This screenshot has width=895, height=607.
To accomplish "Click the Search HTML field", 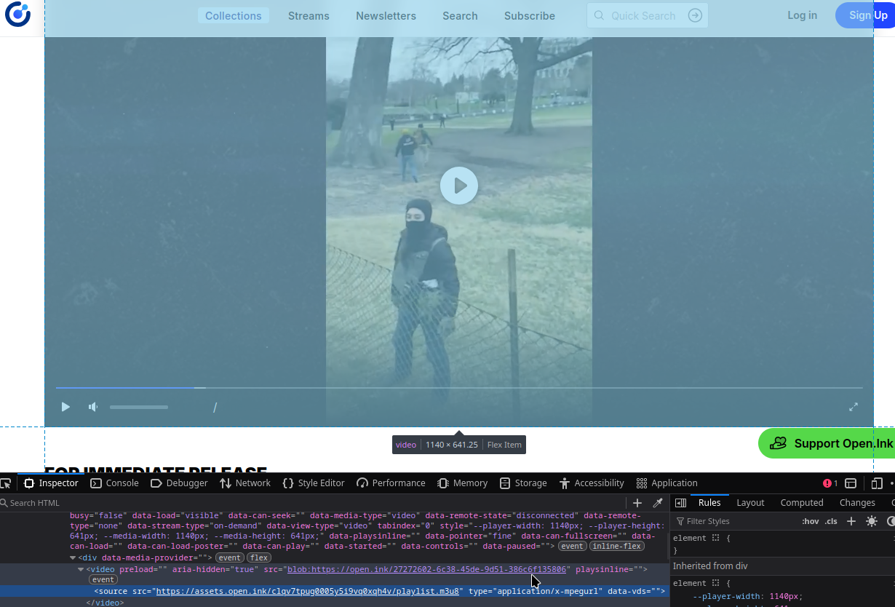I will coord(313,503).
